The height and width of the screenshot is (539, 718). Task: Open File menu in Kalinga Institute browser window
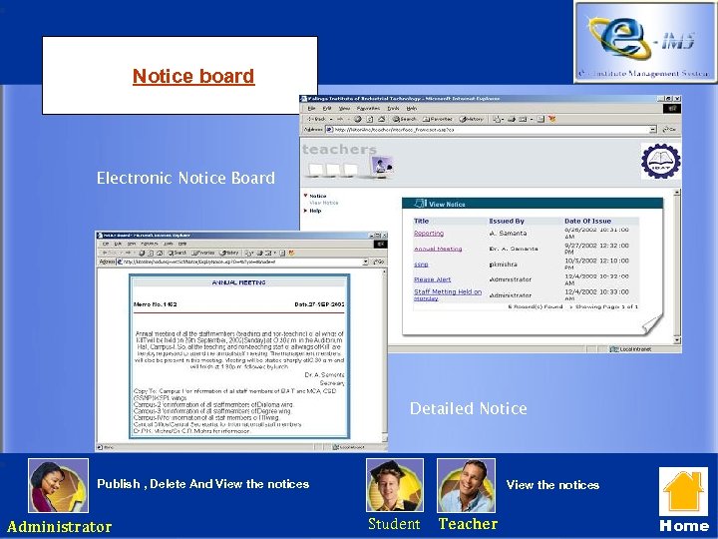(x=311, y=108)
